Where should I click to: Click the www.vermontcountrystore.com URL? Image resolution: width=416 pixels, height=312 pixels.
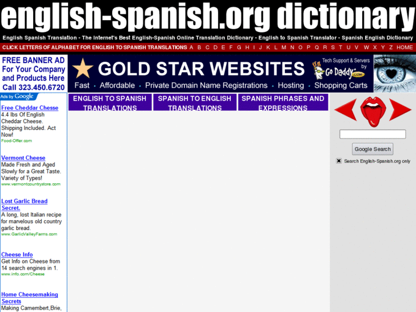pos(31,184)
